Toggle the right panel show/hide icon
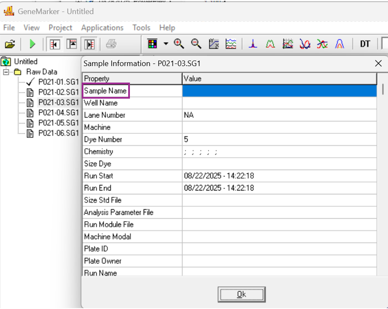This screenshot has height=309, width=388. (90, 44)
